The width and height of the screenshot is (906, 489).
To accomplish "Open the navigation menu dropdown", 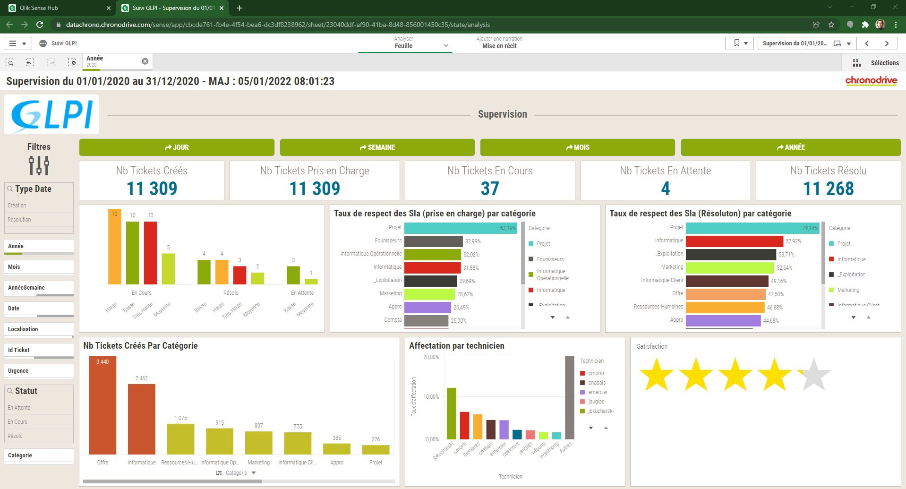I will [17, 43].
